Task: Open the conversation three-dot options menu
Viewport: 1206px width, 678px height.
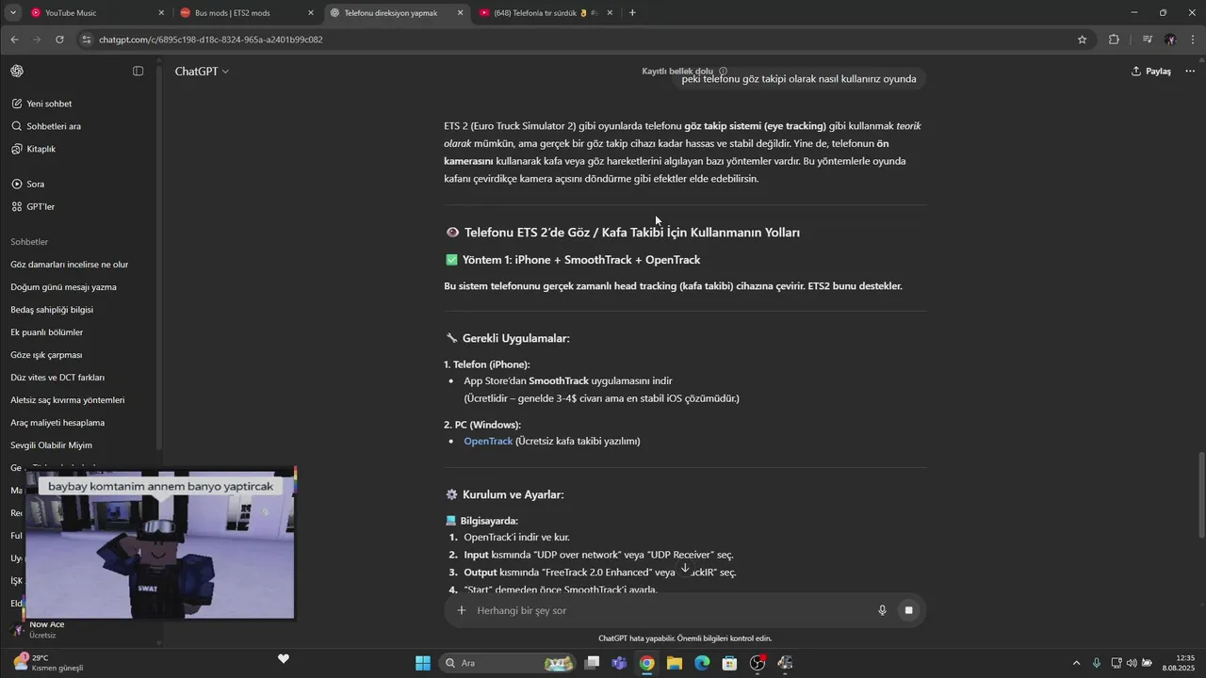Action: [x=1190, y=72]
